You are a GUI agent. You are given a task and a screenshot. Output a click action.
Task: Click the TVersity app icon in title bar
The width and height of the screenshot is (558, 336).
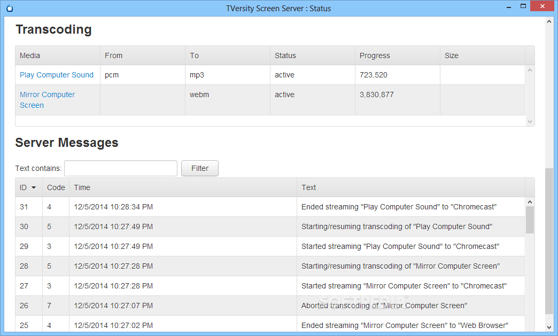point(10,8)
